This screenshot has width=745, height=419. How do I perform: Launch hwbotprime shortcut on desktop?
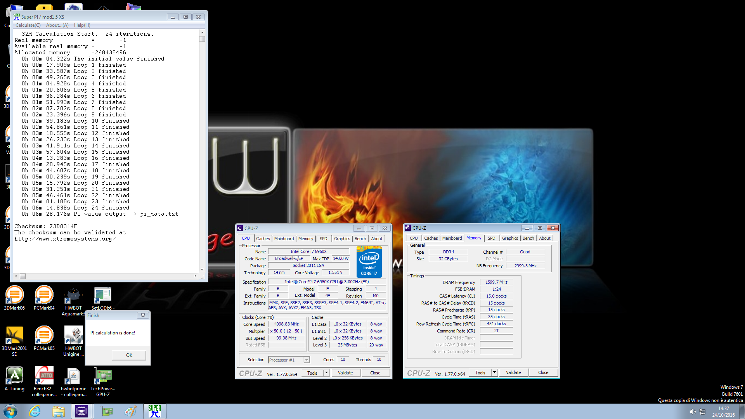coord(73,381)
